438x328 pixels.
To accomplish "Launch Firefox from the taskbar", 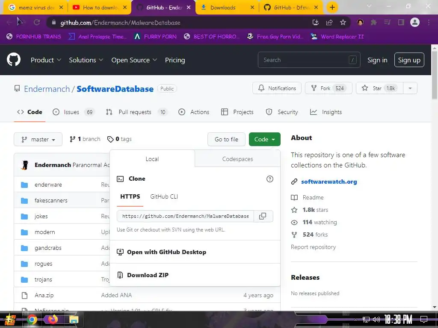I will pyautogui.click(x=53, y=319).
